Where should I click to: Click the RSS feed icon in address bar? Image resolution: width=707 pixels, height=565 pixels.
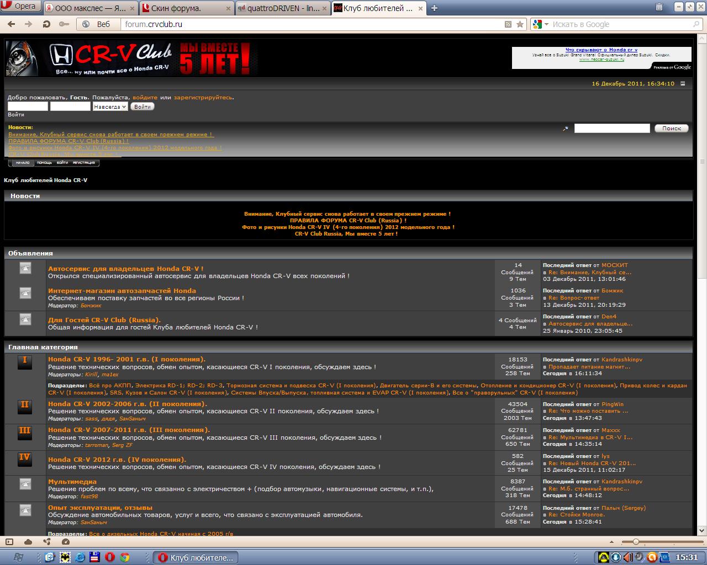point(508,24)
